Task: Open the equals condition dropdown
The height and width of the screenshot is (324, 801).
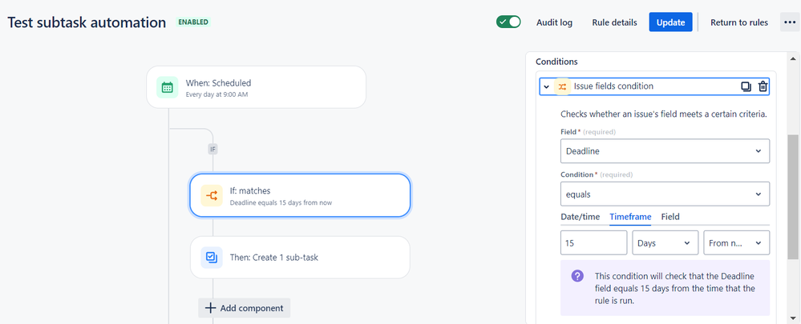Action: click(x=665, y=194)
